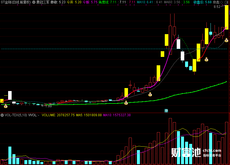Click the 停 suspension marker
Screen dimensions: 230x165
pos(166,111)
